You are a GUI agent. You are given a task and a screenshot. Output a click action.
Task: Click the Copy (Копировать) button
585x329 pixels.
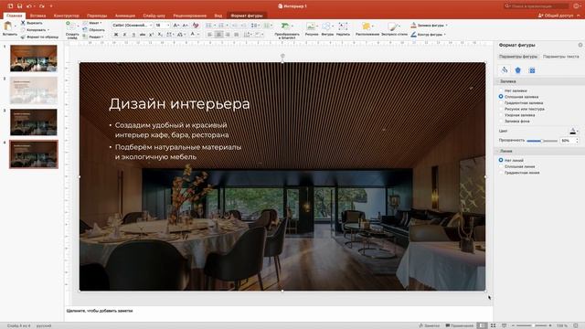coord(35,30)
